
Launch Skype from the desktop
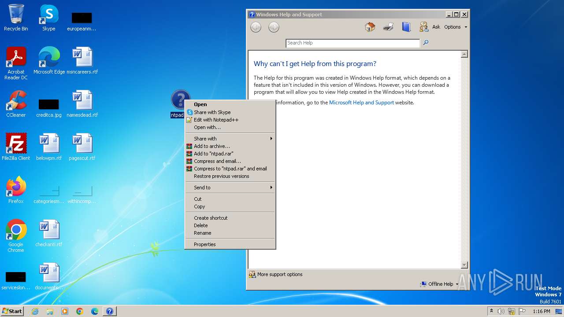48,18
